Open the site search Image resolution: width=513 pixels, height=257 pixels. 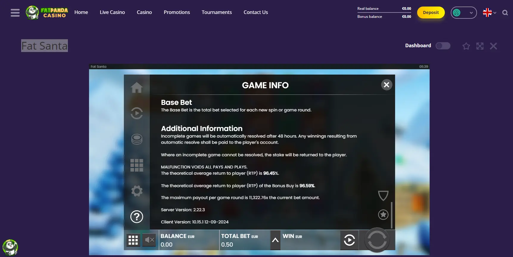(505, 12)
